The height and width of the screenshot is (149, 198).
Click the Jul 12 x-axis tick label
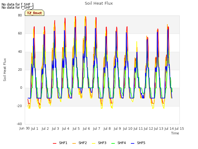click(148, 129)
